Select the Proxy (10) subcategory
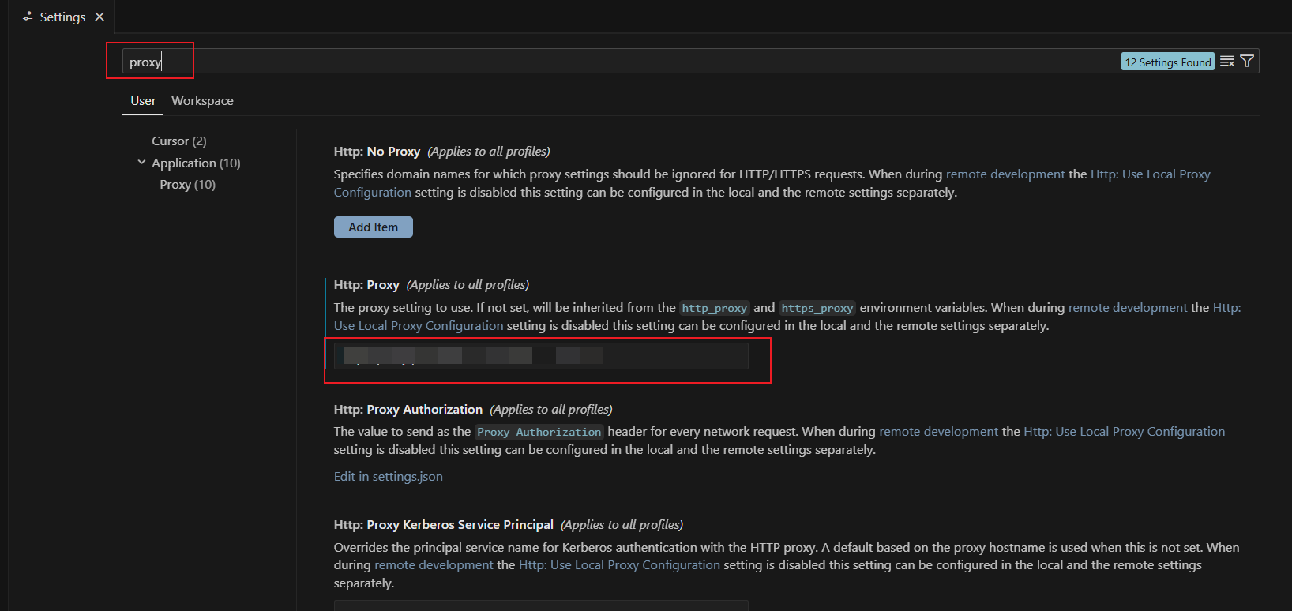1292x611 pixels. pos(187,185)
